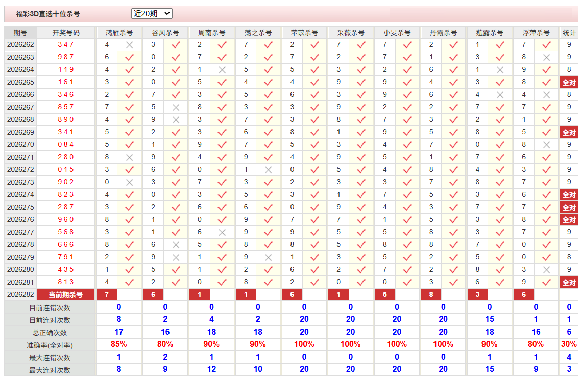Click the 当前期杀号 label in row 2026282
This screenshot has width=581, height=378.
[66, 295]
